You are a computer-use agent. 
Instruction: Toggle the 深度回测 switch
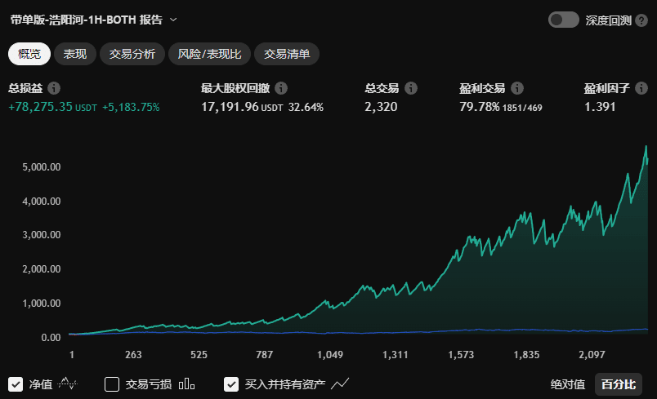[x=563, y=20]
